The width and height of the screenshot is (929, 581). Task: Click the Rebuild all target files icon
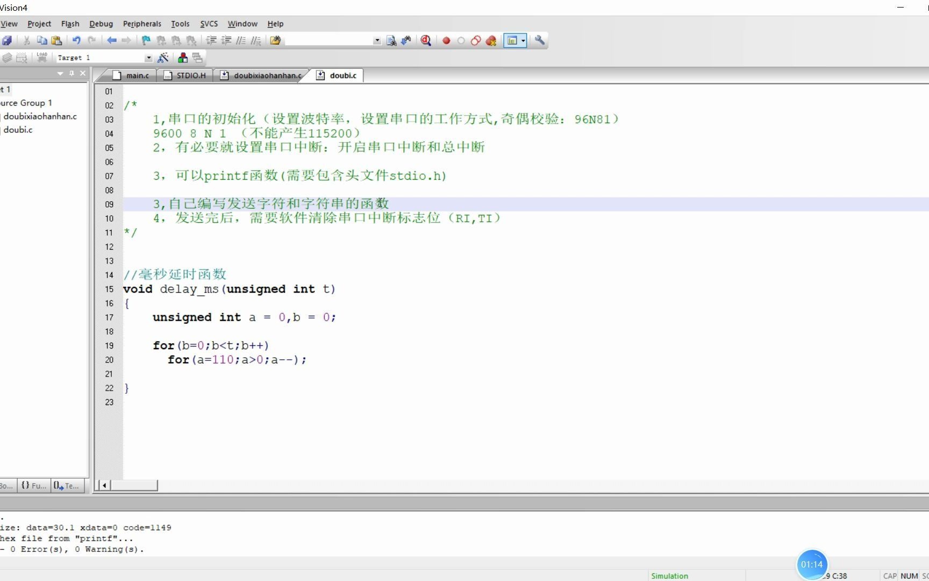[x=22, y=58]
